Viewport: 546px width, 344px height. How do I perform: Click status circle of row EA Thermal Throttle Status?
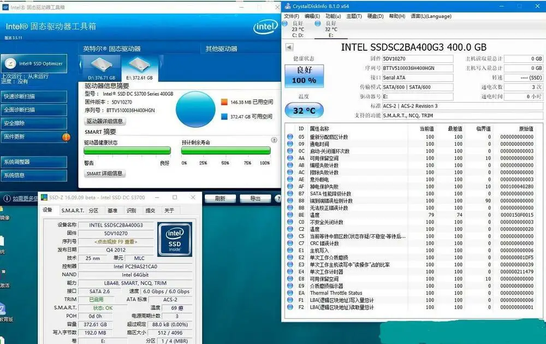(x=290, y=293)
